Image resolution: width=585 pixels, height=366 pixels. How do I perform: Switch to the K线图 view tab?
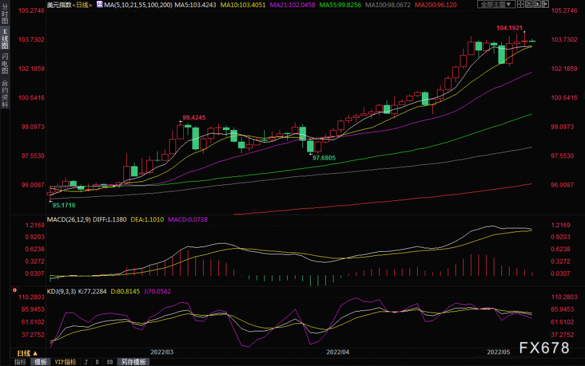click(x=5, y=39)
